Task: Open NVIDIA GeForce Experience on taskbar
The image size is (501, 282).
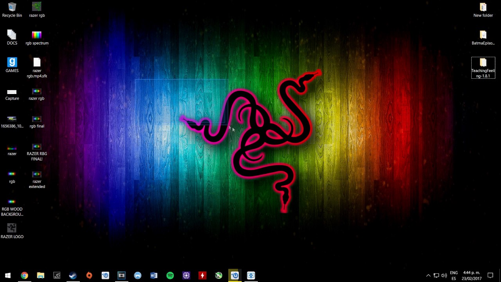Action: pyautogui.click(x=57, y=275)
